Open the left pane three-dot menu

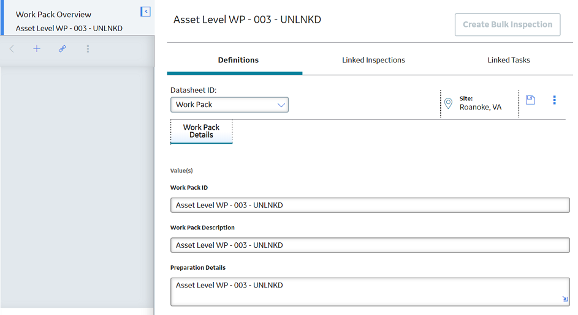pyautogui.click(x=88, y=48)
